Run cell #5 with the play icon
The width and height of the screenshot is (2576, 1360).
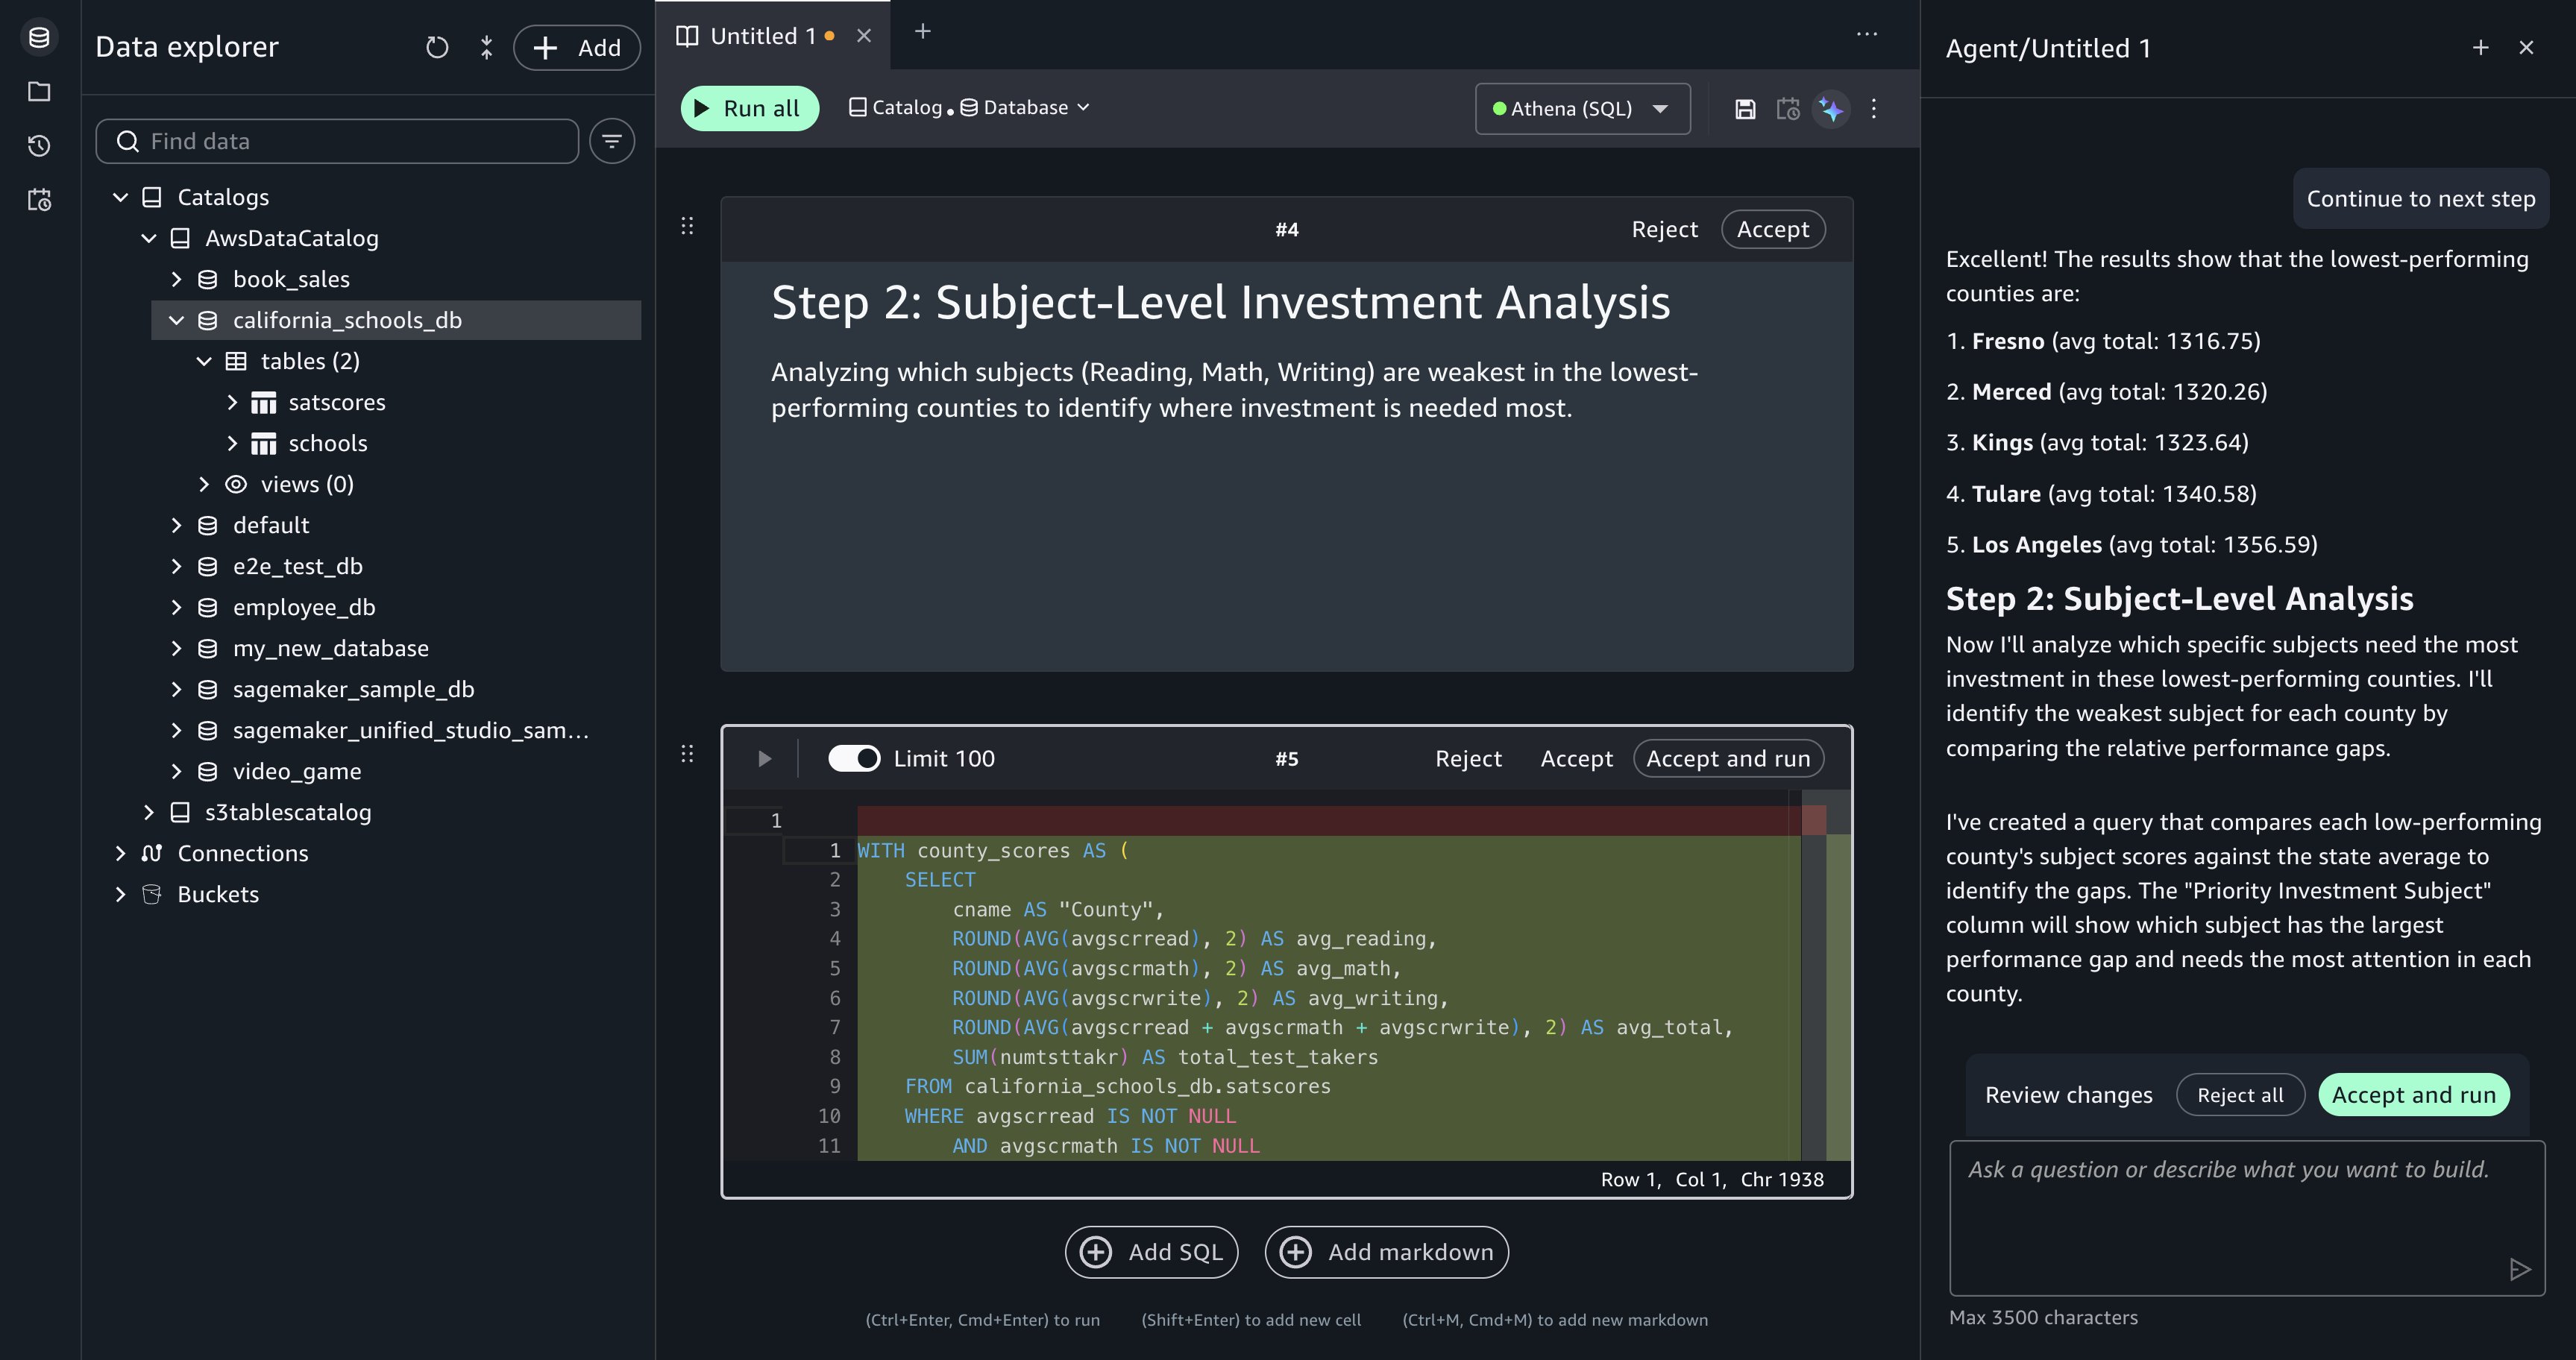764,759
